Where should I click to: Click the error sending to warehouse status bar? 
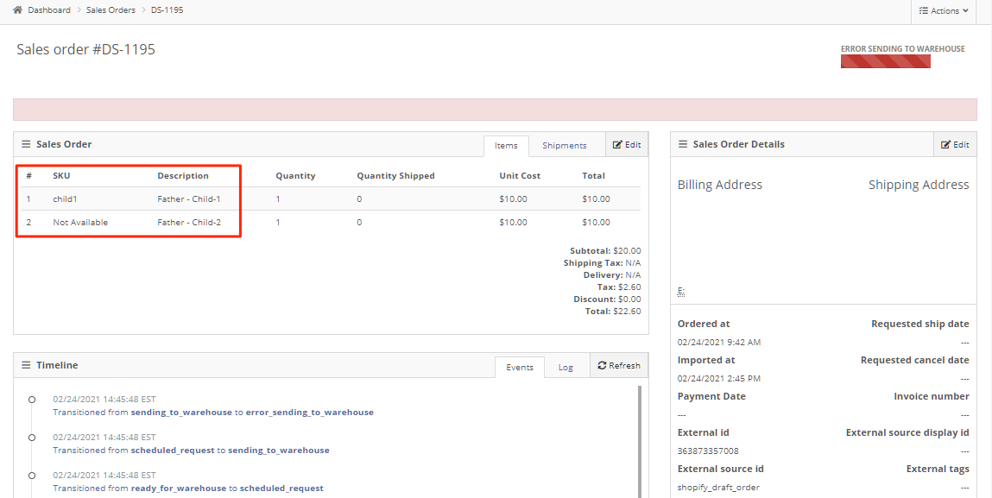point(885,61)
